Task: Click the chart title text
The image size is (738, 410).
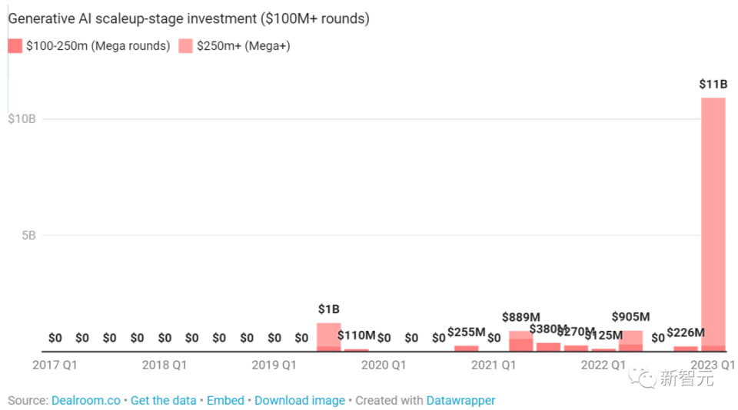Action: click(188, 18)
